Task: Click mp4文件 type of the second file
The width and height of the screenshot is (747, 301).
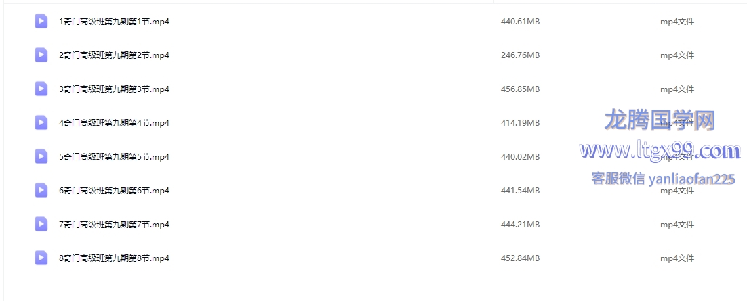Action: (x=677, y=55)
